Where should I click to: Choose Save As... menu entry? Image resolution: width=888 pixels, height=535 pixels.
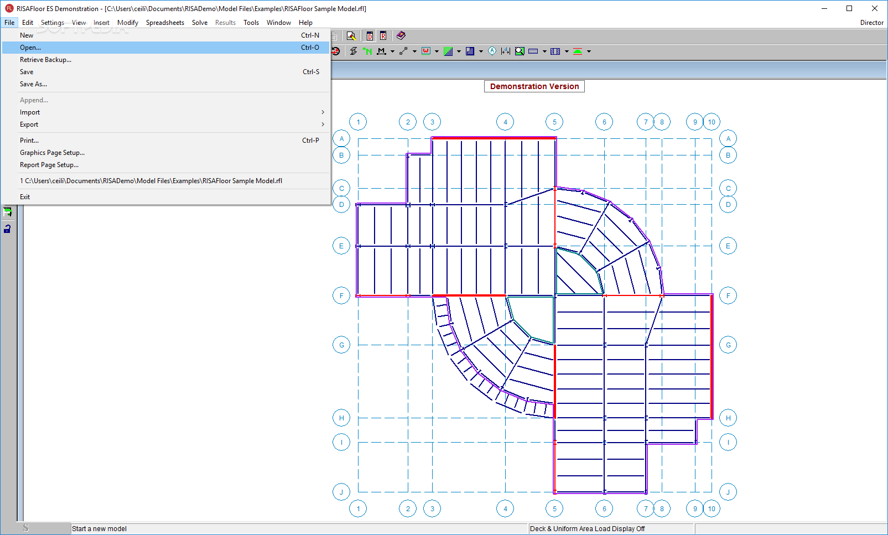click(166, 84)
